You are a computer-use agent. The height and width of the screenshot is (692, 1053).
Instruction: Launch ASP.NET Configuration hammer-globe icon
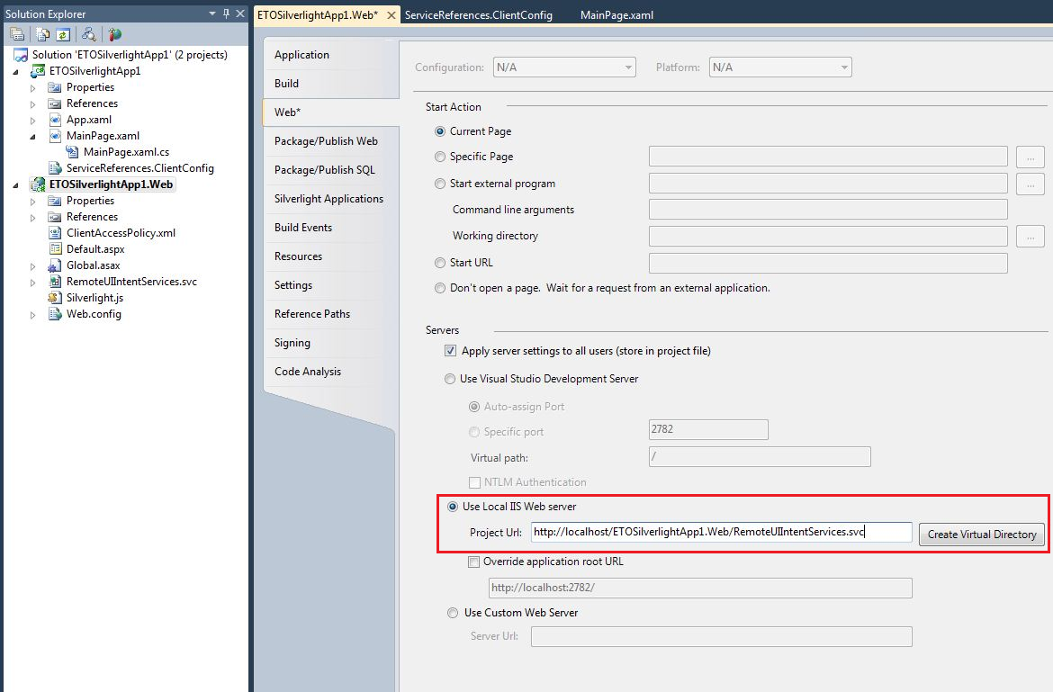click(115, 34)
